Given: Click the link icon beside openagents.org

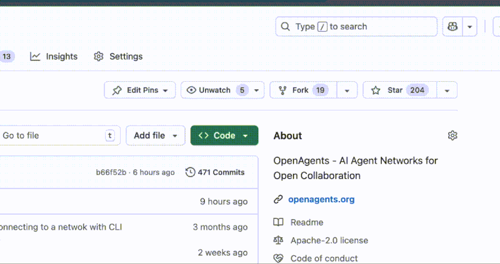Looking at the screenshot, I should coord(279,200).
